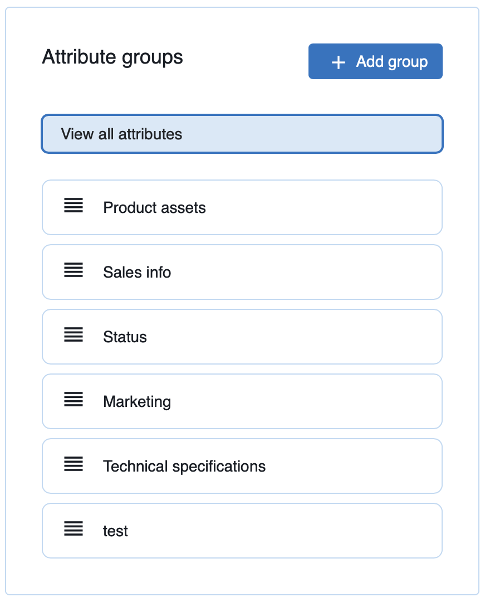490x602 pixels.
Task: Open the Sales info attribute group
Action: pyautogui.click(x=242, y=272)
